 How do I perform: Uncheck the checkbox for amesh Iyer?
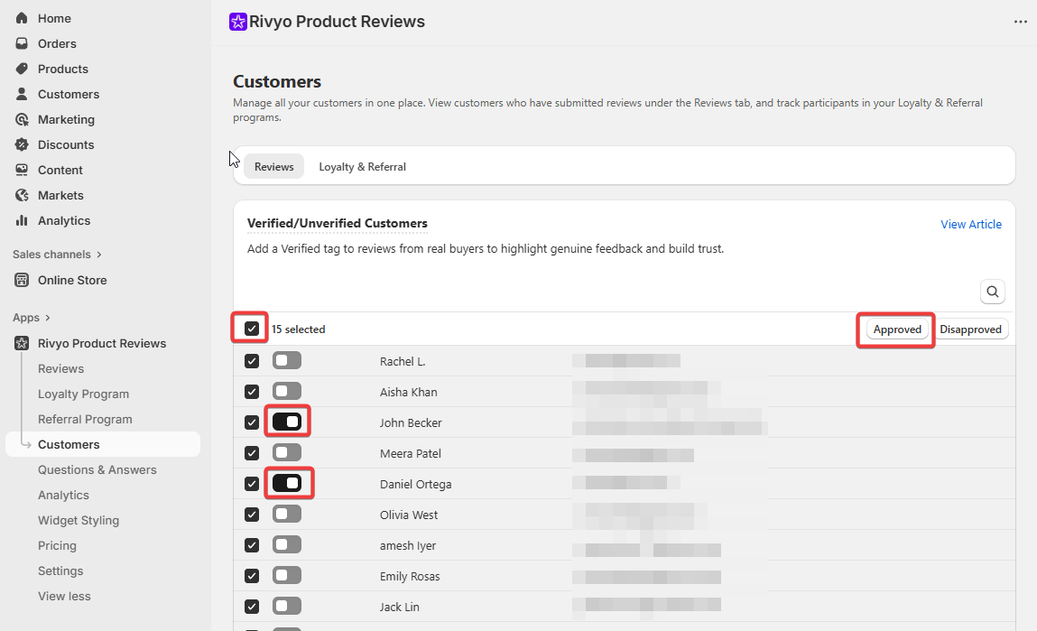(x=251, y=545)
